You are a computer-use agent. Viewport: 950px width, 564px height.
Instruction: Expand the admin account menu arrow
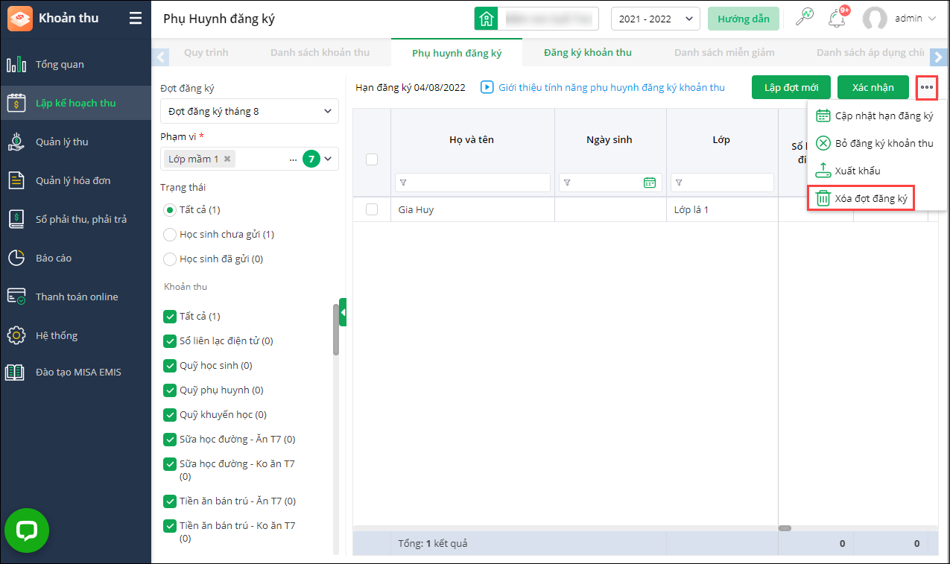(x=932, y=19)
